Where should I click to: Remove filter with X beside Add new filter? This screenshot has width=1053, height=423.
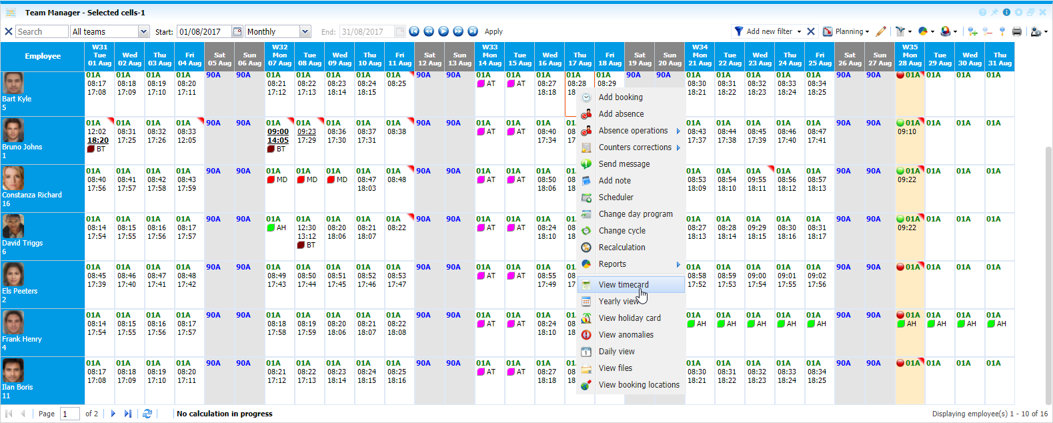[811, 31]
